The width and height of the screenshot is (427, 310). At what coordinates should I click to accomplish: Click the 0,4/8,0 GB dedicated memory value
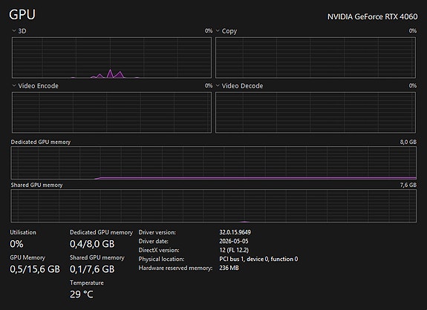coord(92,244)
